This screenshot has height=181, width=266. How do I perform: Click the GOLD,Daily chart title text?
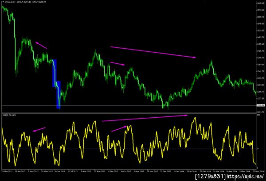[x=10, y=2]
